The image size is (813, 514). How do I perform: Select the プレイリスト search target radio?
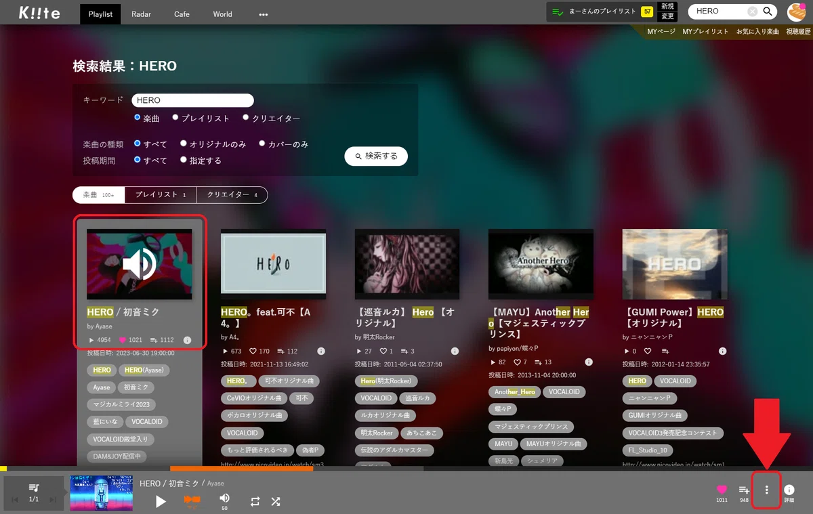click(175, 118)
